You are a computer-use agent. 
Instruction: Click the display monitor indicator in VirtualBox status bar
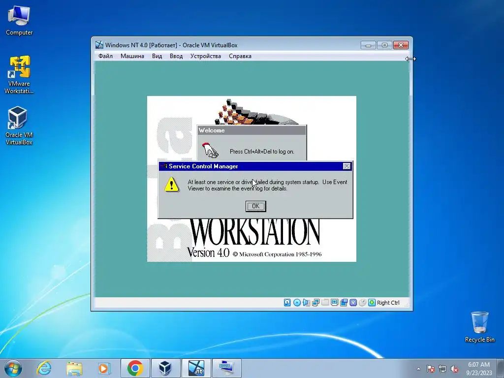(334, 303)
